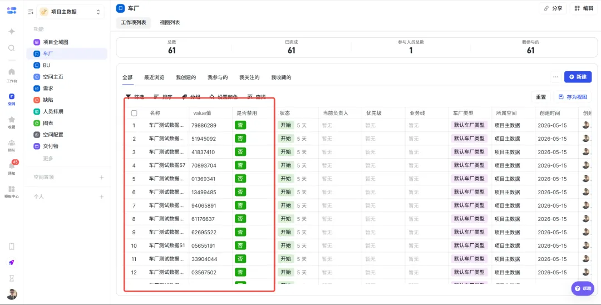This screenshot has height=305, width=601.
Task: Open the 筛选 filter tool
Action: click(135, 96)
